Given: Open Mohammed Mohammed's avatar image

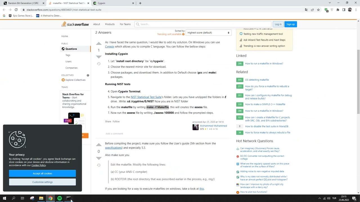Looking at the screenshot, I should pos(195,127).
